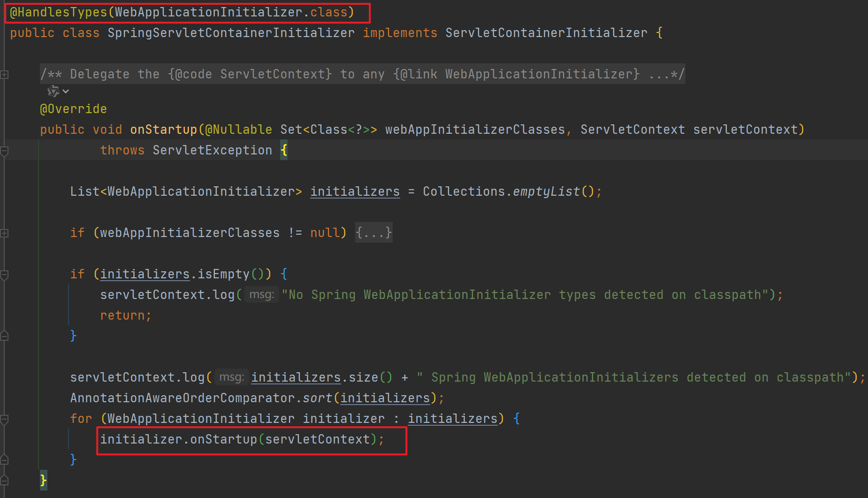Expand the folded 'Delegate the ServletContext' doc comment
Viewport: 868px width, 498px height.
coord(362,74)
